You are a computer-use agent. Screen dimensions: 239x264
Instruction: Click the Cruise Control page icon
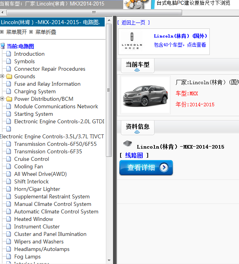coord(9,159)
